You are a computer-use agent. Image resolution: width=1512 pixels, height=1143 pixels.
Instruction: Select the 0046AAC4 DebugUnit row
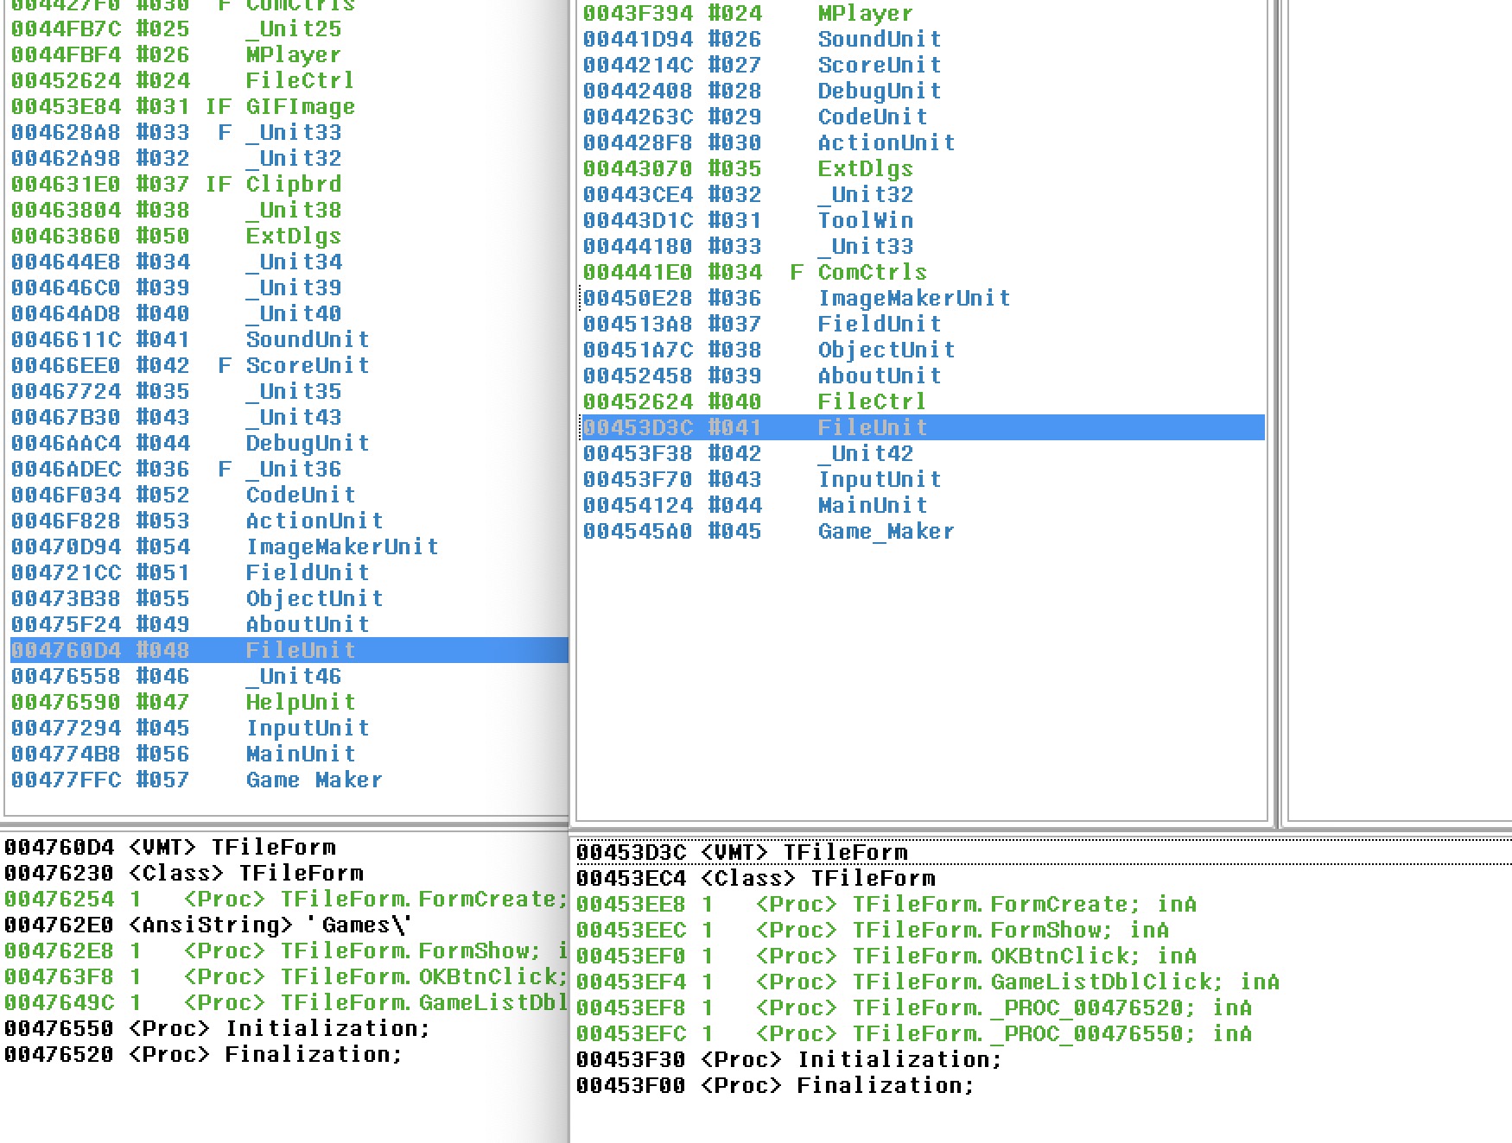[289, 443]
